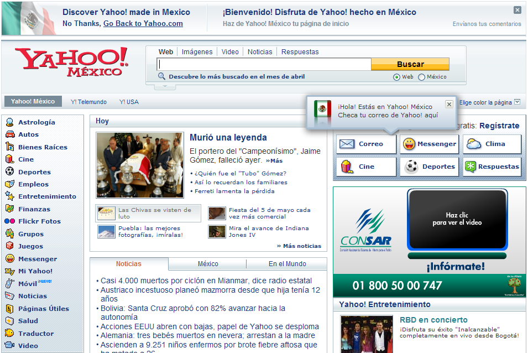Click the Clima weather cloud icon
The height and width of the screenshot is (353, 528).
pyautogui.click(x=473, y=144)
